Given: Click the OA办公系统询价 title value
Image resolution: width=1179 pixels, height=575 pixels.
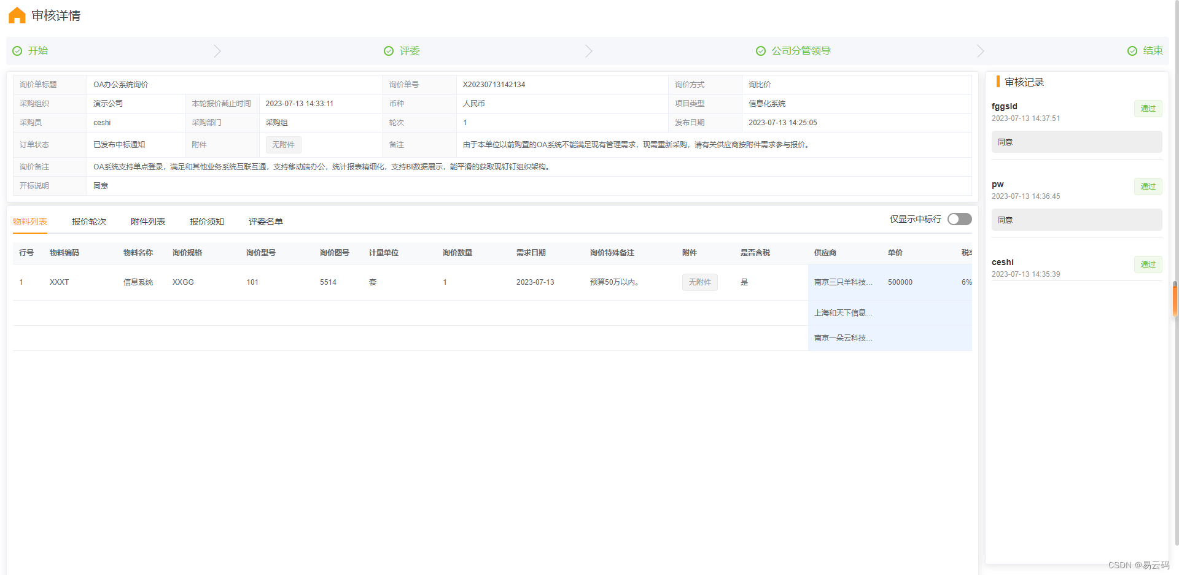Looking at the screenshot, I should point(121,85).
